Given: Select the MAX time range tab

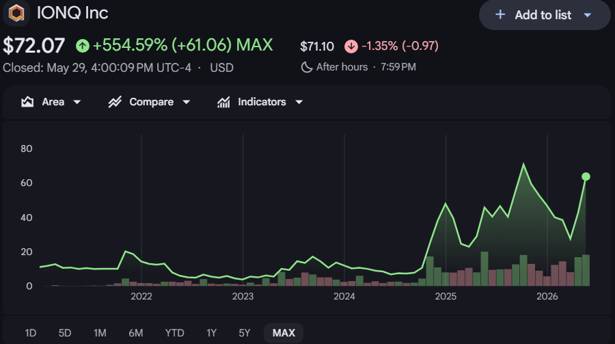Looking at the screenshot, I should (284, 333).
